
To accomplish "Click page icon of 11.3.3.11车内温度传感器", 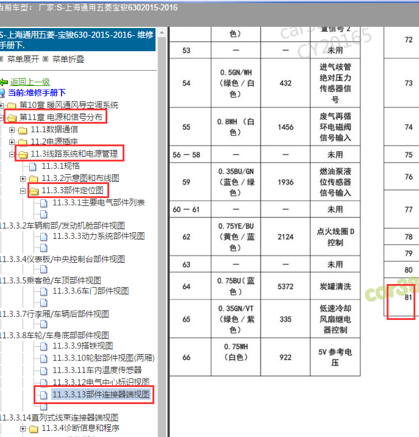I will 44,371.
